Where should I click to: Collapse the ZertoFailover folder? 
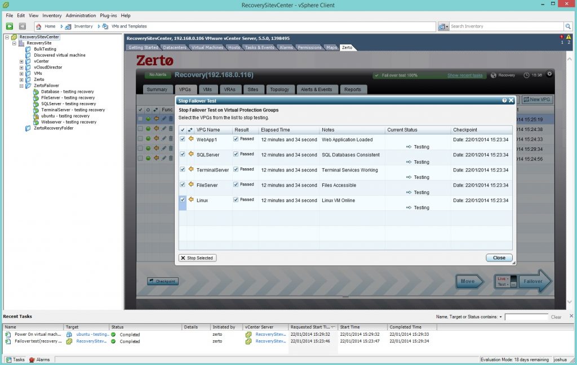pyautogui.click(x=21, y=86)
